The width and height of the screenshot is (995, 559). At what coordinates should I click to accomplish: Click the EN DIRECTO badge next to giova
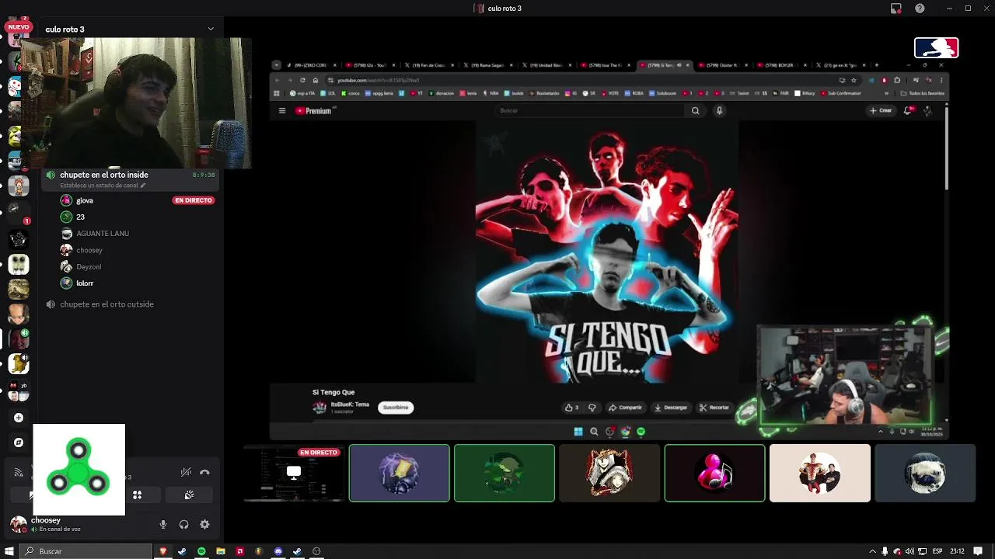point(193,200)
